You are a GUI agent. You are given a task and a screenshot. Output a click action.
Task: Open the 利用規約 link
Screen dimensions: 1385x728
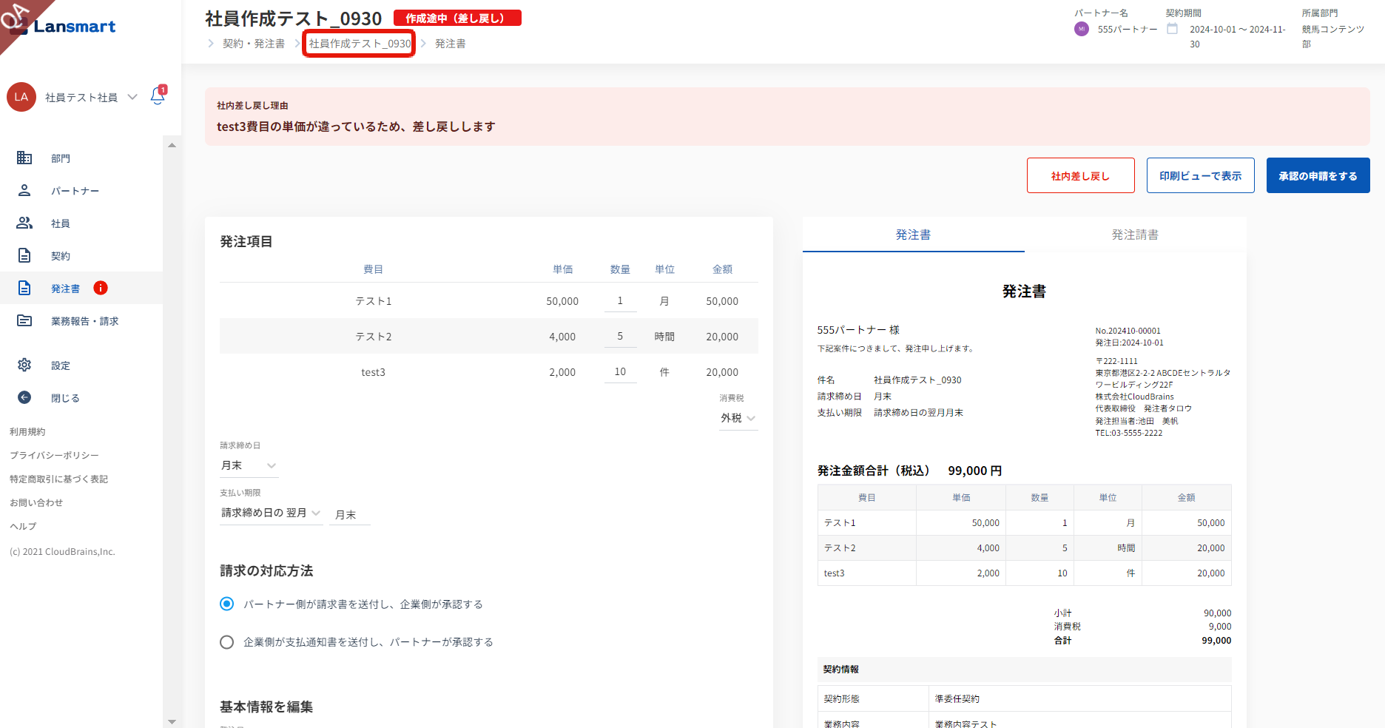click(x=27, y=431)
